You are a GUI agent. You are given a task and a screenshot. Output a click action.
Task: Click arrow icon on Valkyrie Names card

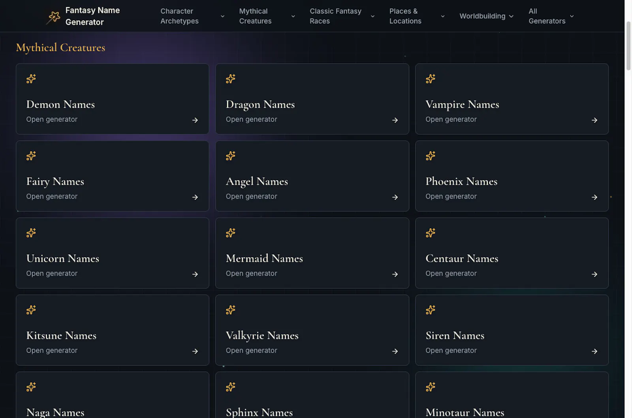click(395, 351)
